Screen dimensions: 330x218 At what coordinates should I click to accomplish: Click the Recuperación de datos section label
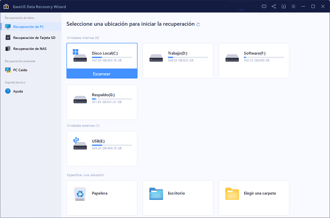pos(19,18)
